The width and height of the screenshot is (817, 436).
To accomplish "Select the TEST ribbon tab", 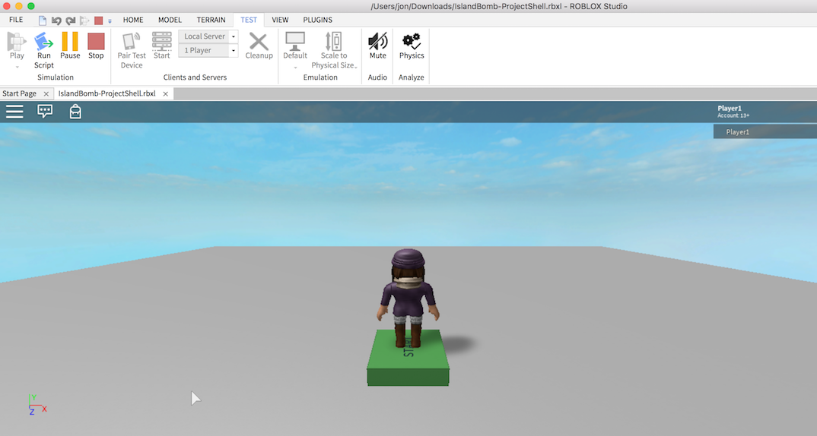I will pyautogui.click(x=249, y=20).
